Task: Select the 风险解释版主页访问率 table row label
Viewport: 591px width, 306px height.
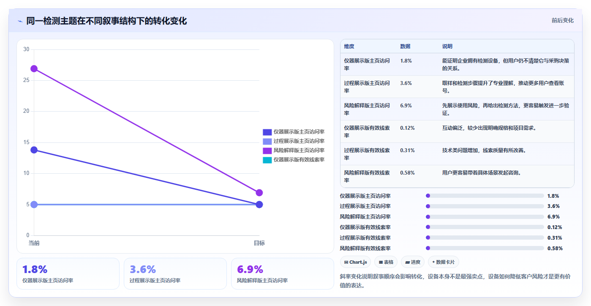Action: 367,109
